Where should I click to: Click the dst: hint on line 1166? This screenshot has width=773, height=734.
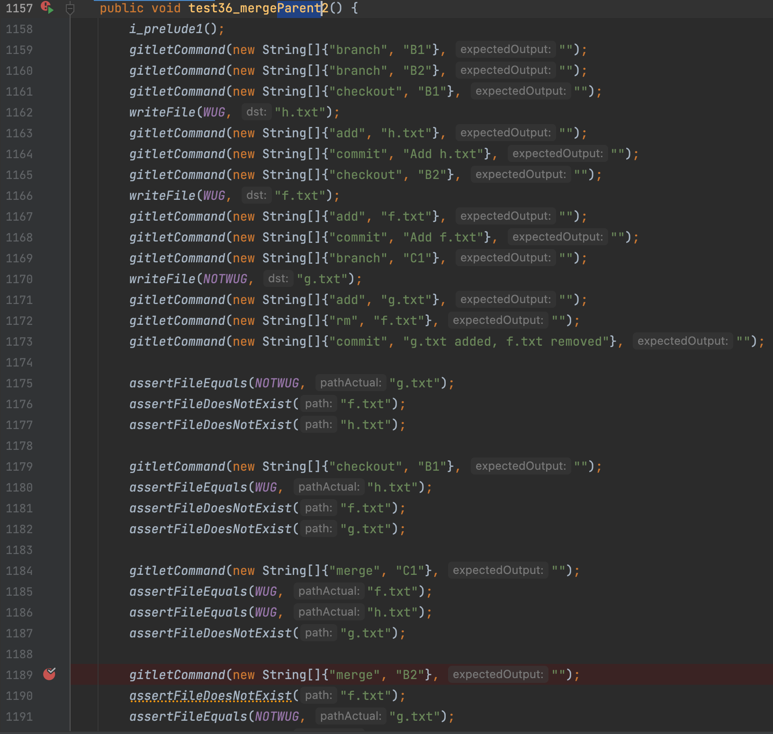[256, 196]
